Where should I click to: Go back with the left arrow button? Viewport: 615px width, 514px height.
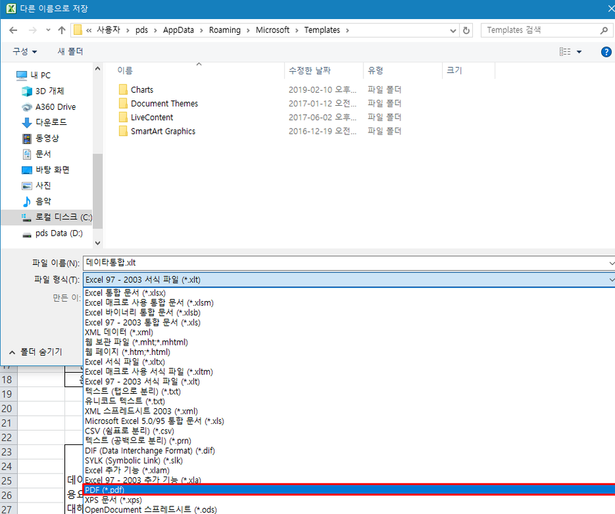click(13, 30)
